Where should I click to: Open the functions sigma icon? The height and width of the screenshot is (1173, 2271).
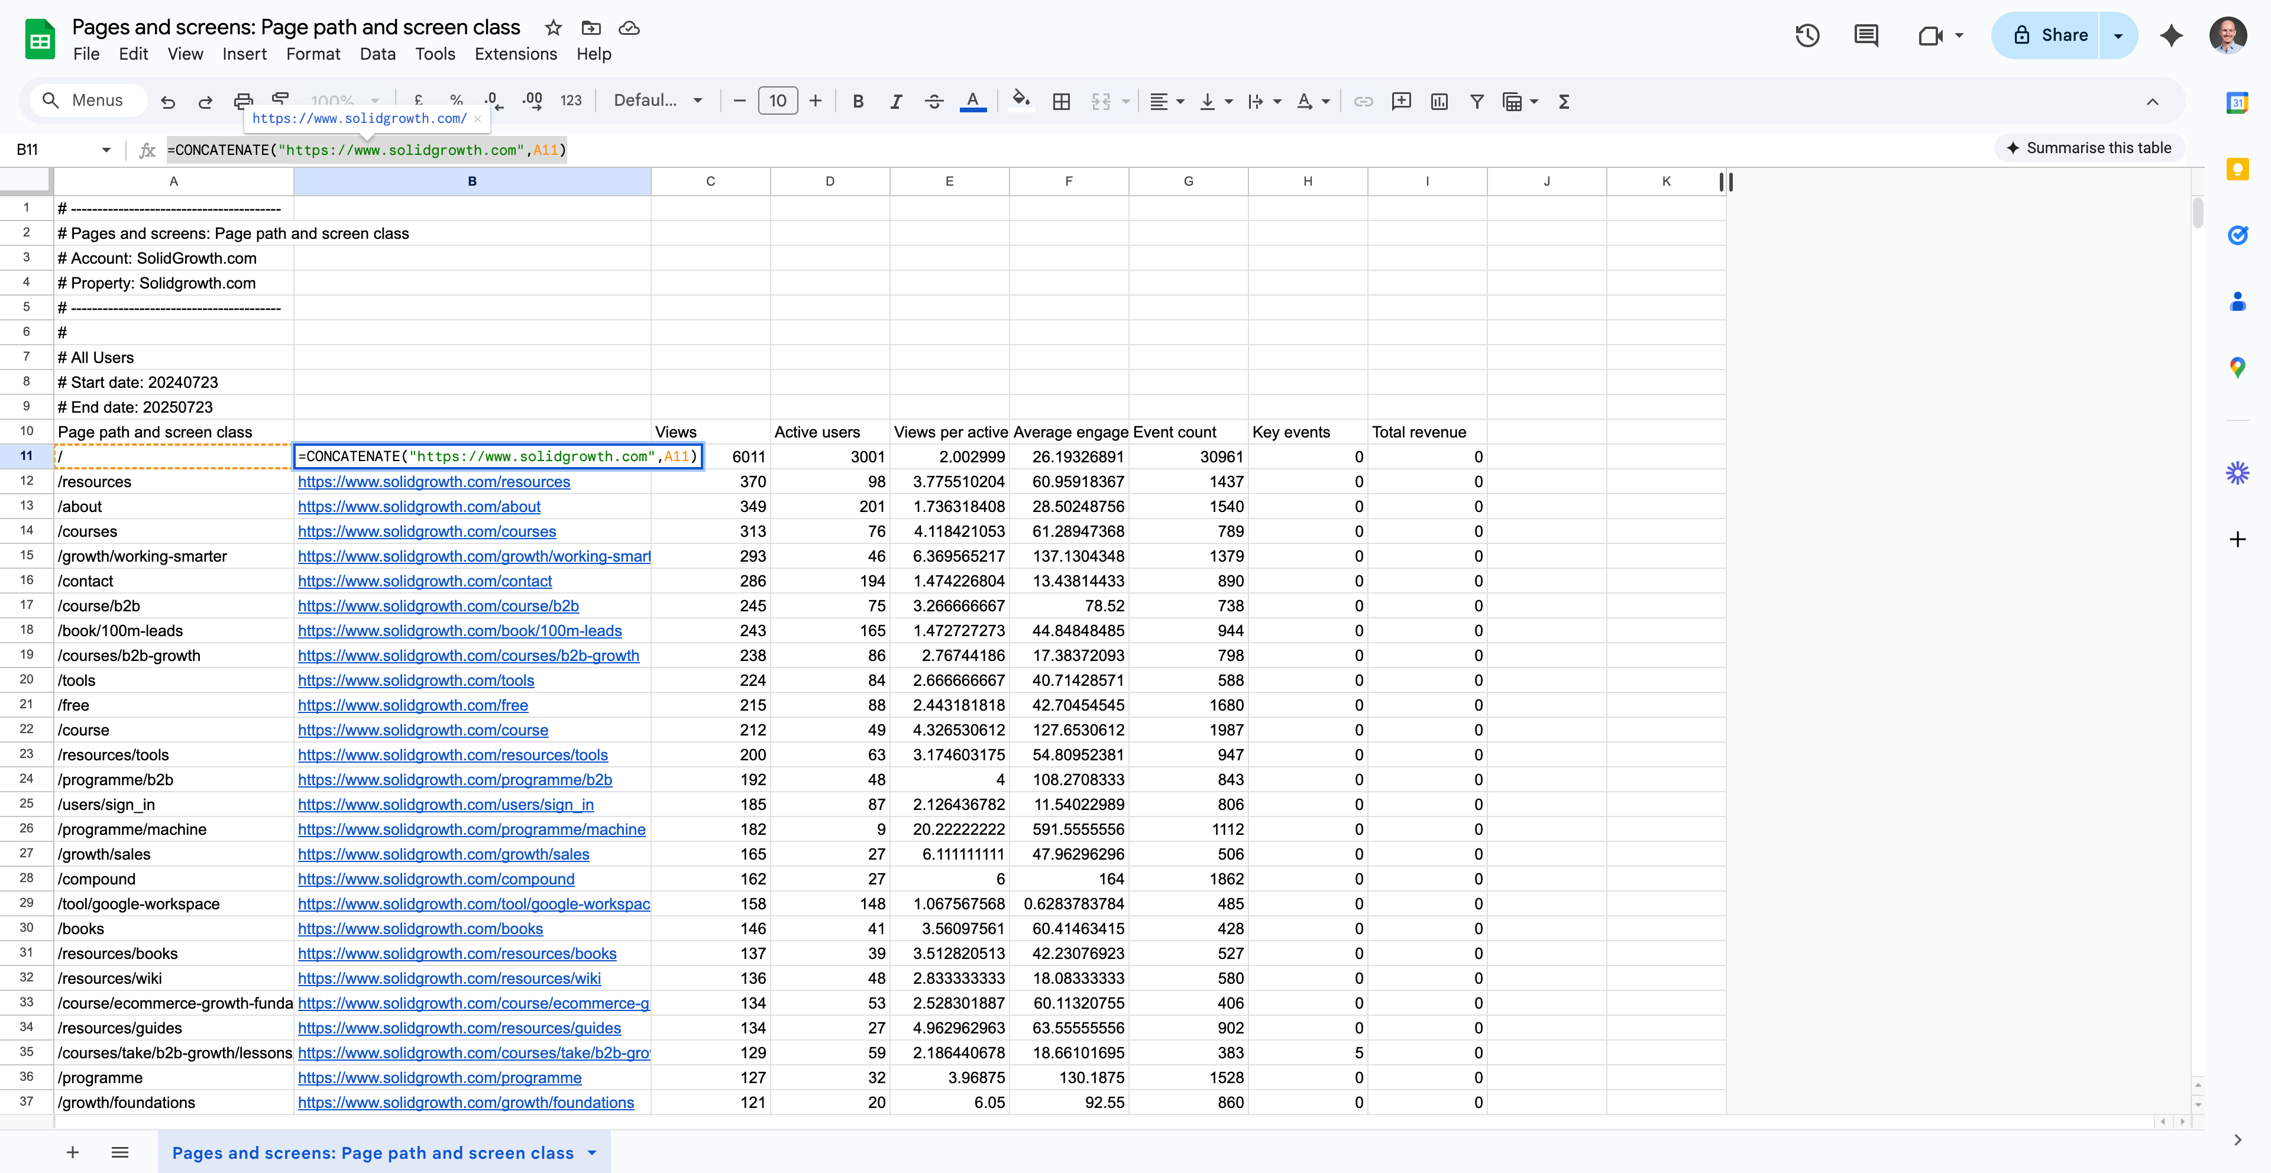[1564, 101]
